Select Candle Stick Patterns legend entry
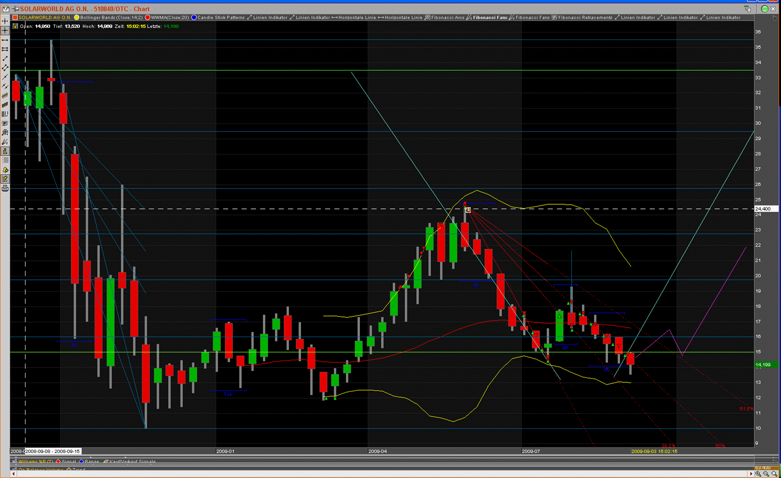 [221, 18]
